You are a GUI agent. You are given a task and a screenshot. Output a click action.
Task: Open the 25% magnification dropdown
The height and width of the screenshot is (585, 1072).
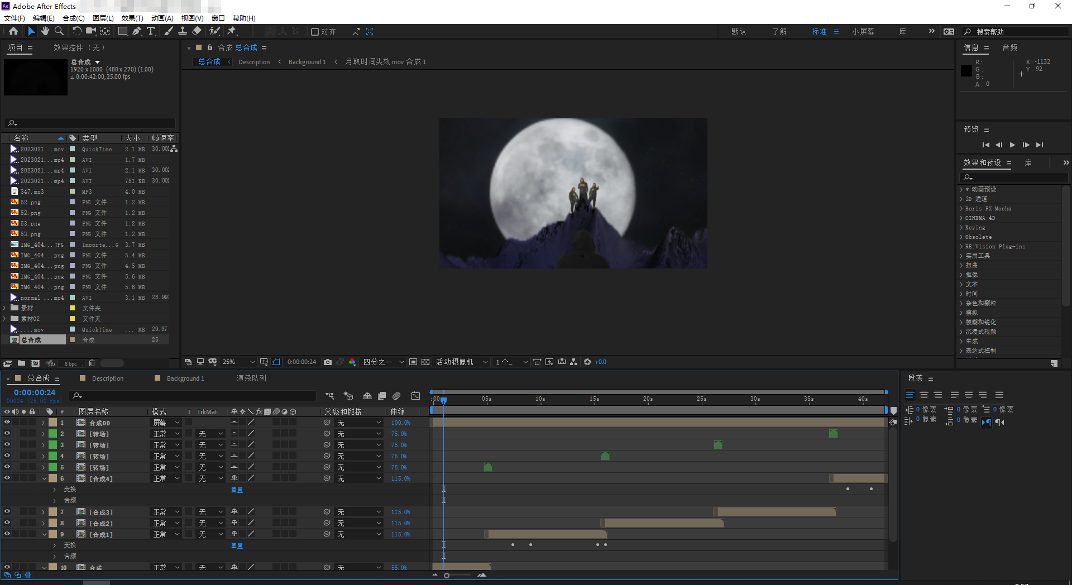point(238,362)
